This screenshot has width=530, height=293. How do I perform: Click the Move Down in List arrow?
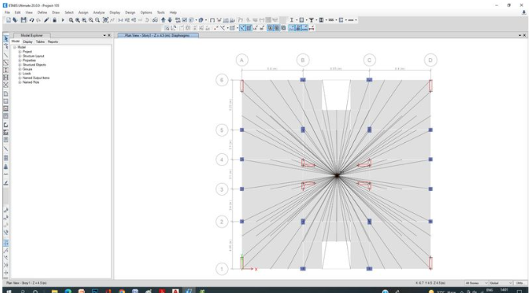pos(170,20)
